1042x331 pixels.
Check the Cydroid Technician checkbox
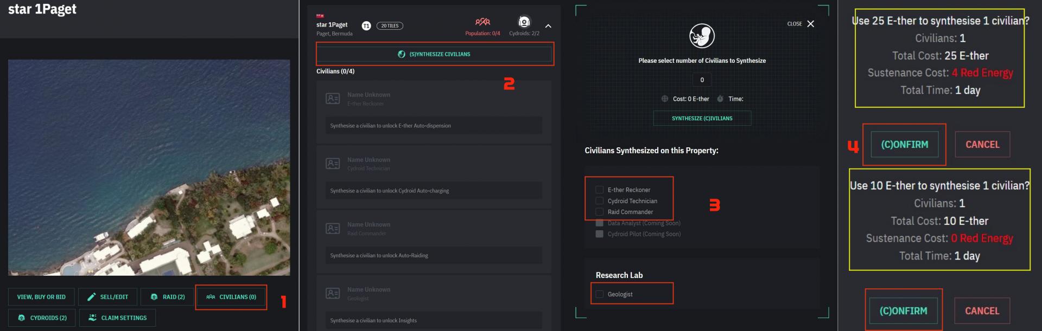pos(600,201)
